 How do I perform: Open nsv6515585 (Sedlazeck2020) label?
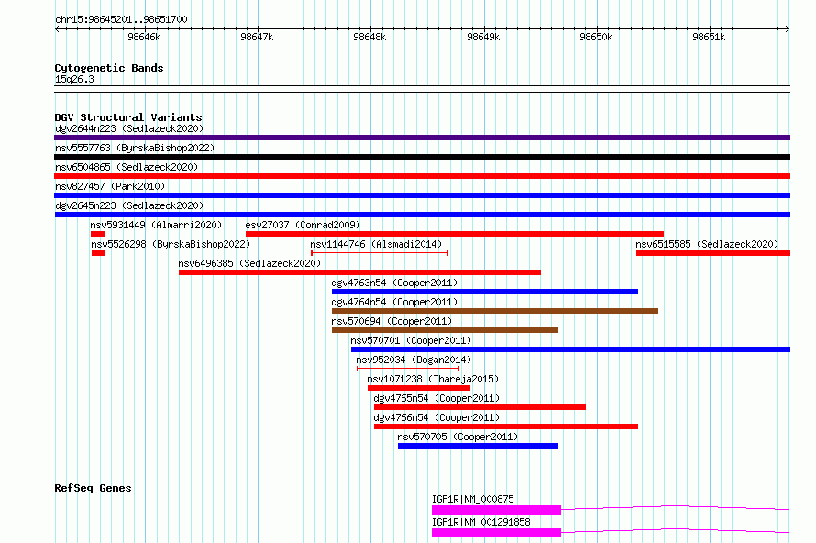coord(707,244)
